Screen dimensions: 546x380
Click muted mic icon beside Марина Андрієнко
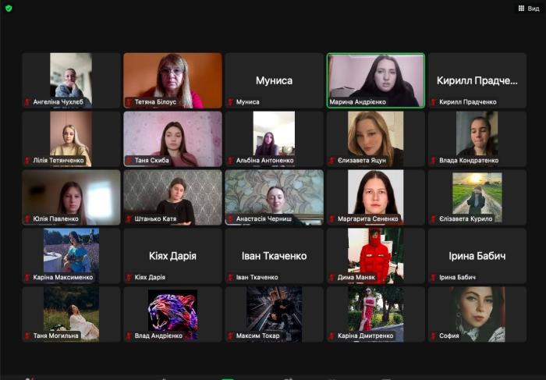coord(331,102)
